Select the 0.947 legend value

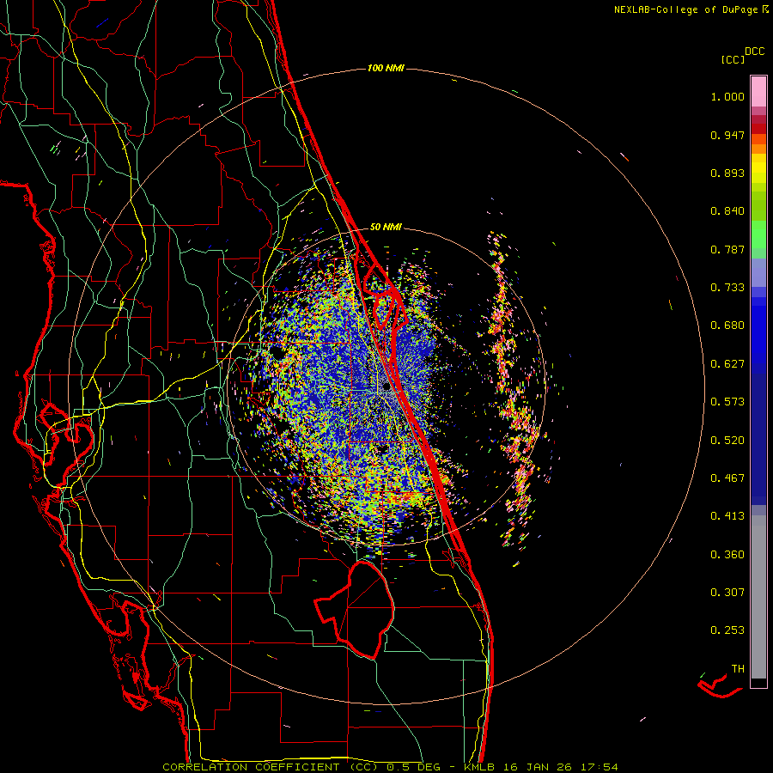click(x=727, y=135)
